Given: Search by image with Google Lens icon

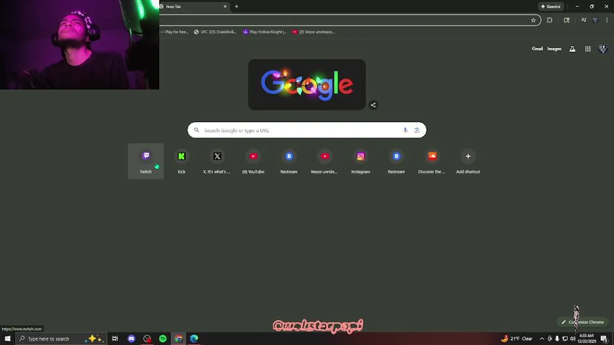Looking at the screenshot, I should click(x=417, y=130).
